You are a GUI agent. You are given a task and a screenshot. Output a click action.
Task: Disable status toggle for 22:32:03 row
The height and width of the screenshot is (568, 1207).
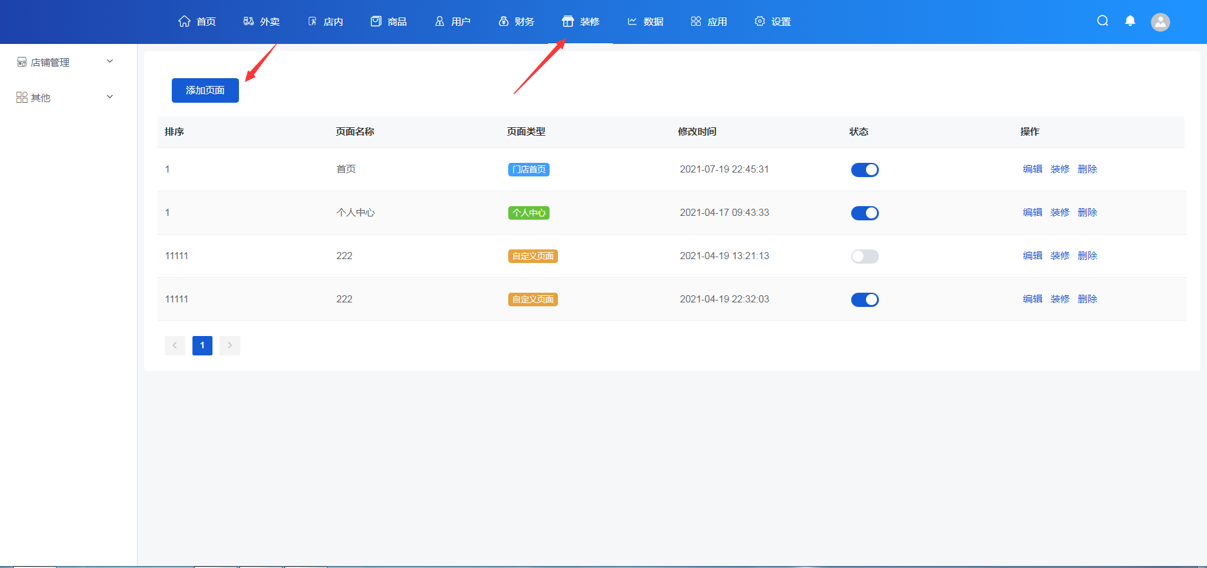(865, 300)
